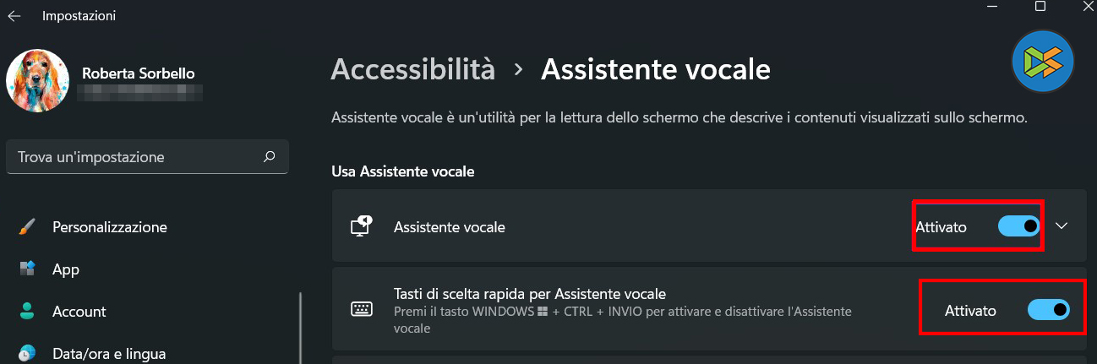Disable the Tasti di scelta rapida toggle

(x=1048, y=310)
